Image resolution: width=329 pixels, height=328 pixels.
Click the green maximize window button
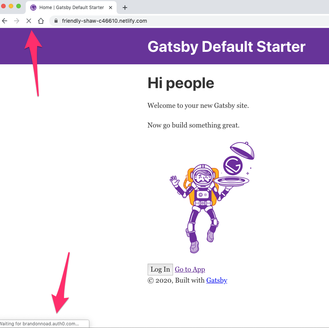[19, 6]
